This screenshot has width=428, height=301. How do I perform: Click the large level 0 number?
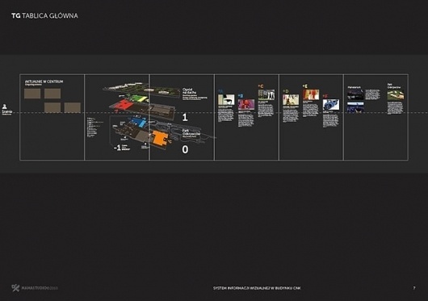(x=185, y=149)
